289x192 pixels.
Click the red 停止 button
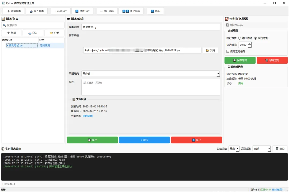pyautogui.click(x=196, y=140)
